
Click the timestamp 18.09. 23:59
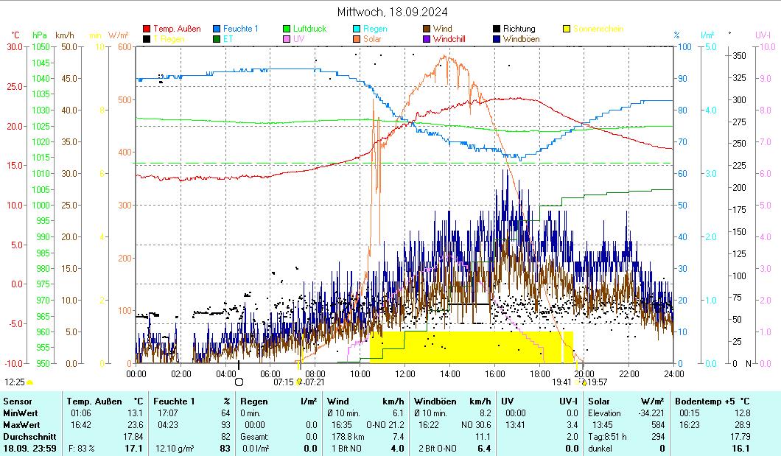click(29, 449)
